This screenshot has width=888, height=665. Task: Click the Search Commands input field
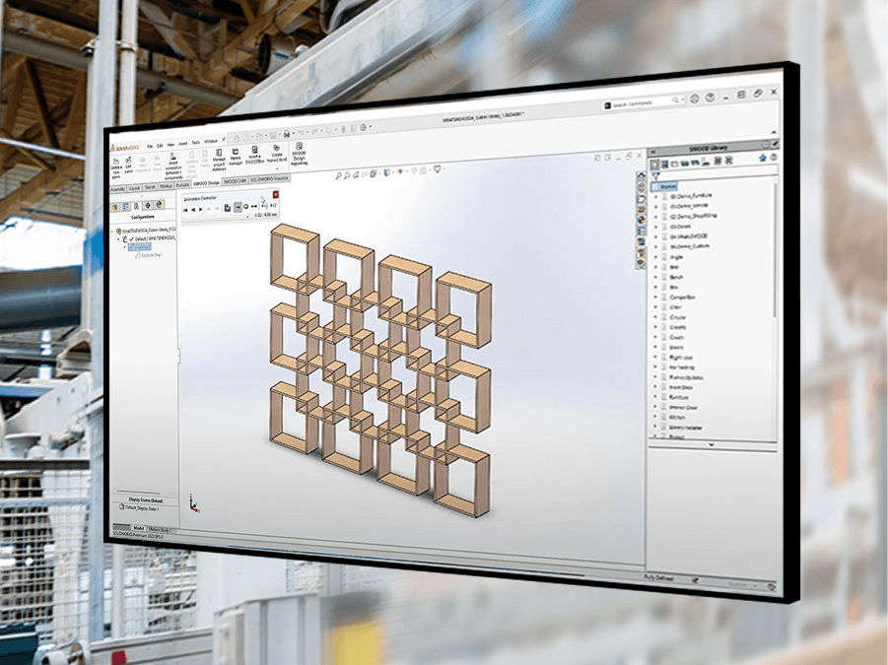[641, 102]
